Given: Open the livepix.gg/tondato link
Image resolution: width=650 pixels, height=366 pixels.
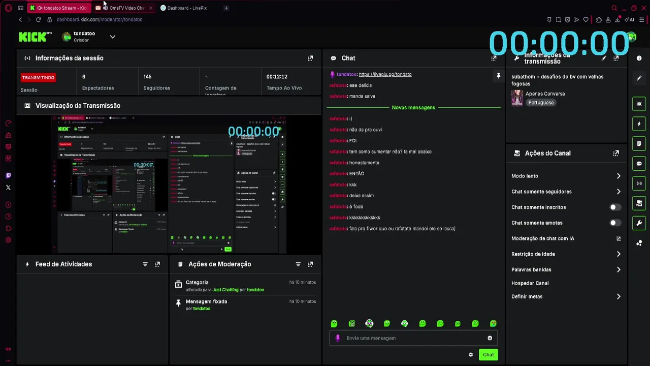Looking at the screenshot, I should 385,74.
